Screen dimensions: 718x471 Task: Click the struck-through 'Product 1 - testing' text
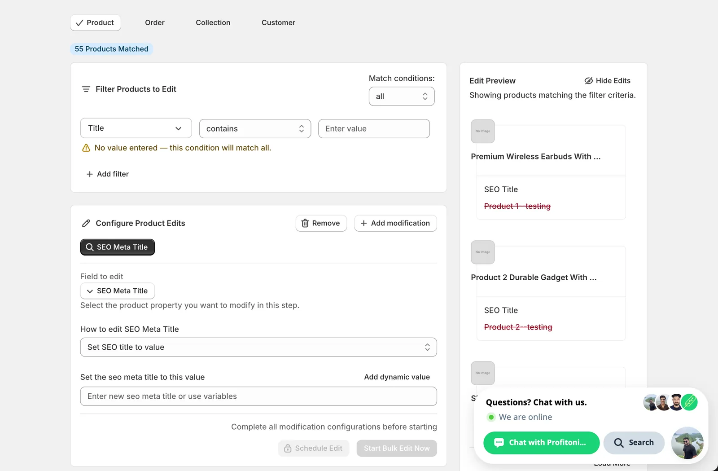click(517, 206)
